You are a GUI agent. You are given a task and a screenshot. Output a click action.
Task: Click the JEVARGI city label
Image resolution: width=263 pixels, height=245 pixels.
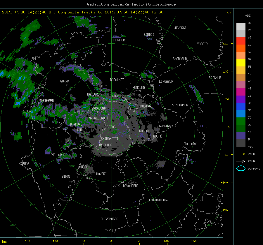coord(180,28)
